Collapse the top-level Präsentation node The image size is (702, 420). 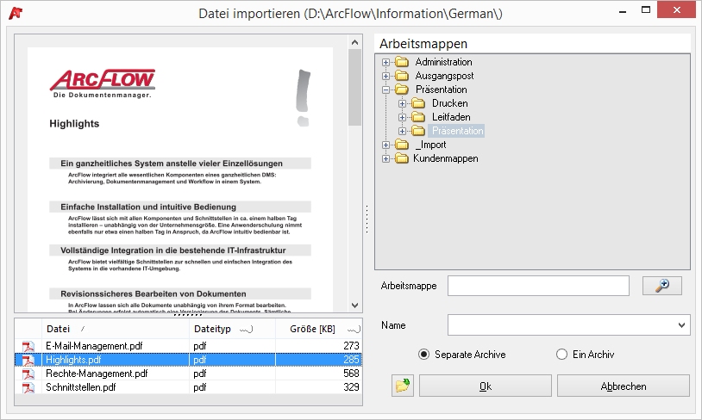(385, 90)
